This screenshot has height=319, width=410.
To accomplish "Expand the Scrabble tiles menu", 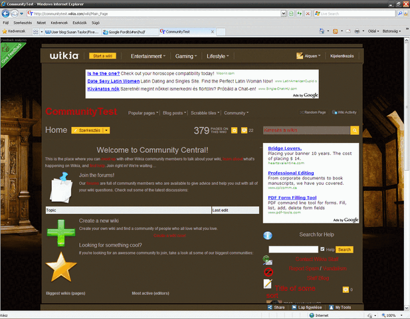I will click(x=205, y=113).
